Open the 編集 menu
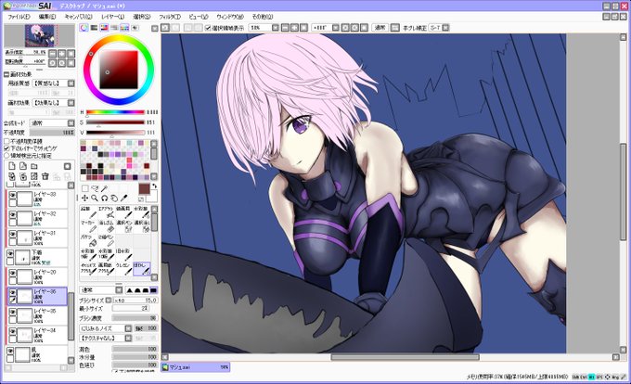The width and height of the screenshot is (631, 384). [x=47, y=17]
